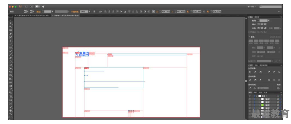This screenshot has width=291, height=124.
Task: Select the Direct Selection tool
Action: point(10,23)
